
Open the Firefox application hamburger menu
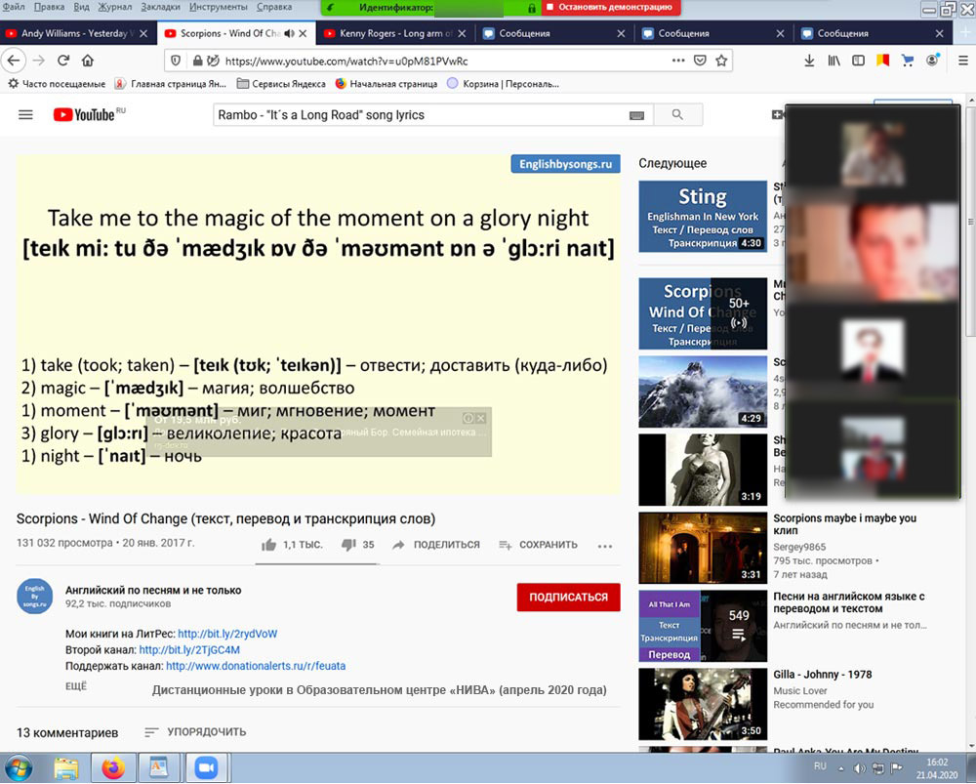click(x=963, y=61)
